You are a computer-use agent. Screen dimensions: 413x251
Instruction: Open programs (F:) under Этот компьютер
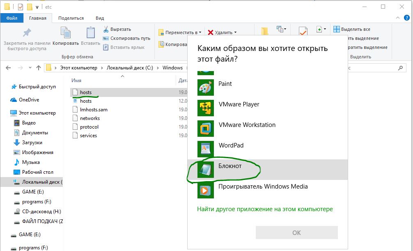33,202
